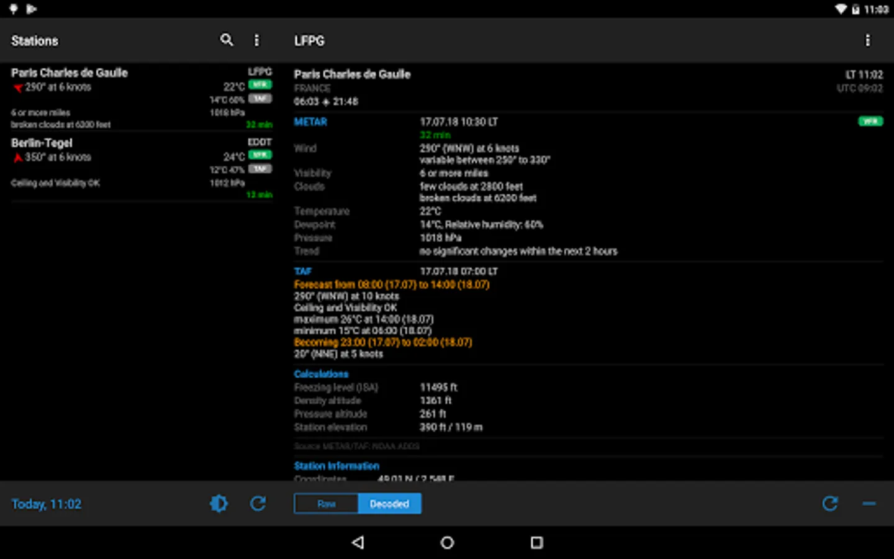
Task: Select the Berlin-Tegel station in the list
Action: click(x=142, y=168)
